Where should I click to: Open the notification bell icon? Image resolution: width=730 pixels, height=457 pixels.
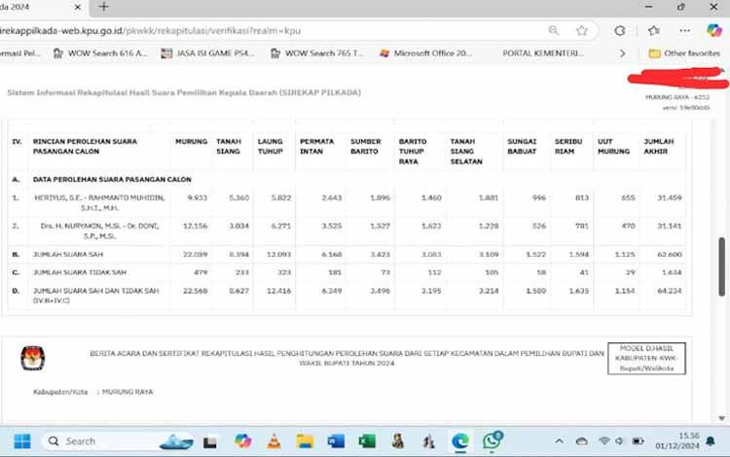tap(711, 441)
